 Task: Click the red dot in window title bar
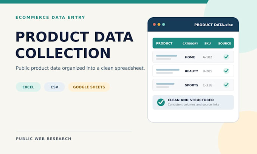coord(154,24)
